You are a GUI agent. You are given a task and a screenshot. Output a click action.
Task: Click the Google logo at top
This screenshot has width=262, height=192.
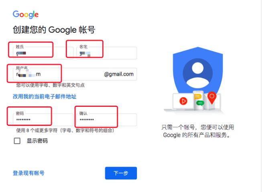26,14
